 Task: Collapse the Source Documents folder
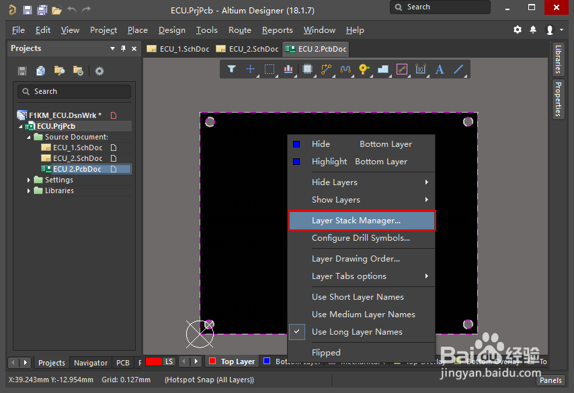[28, 137]
